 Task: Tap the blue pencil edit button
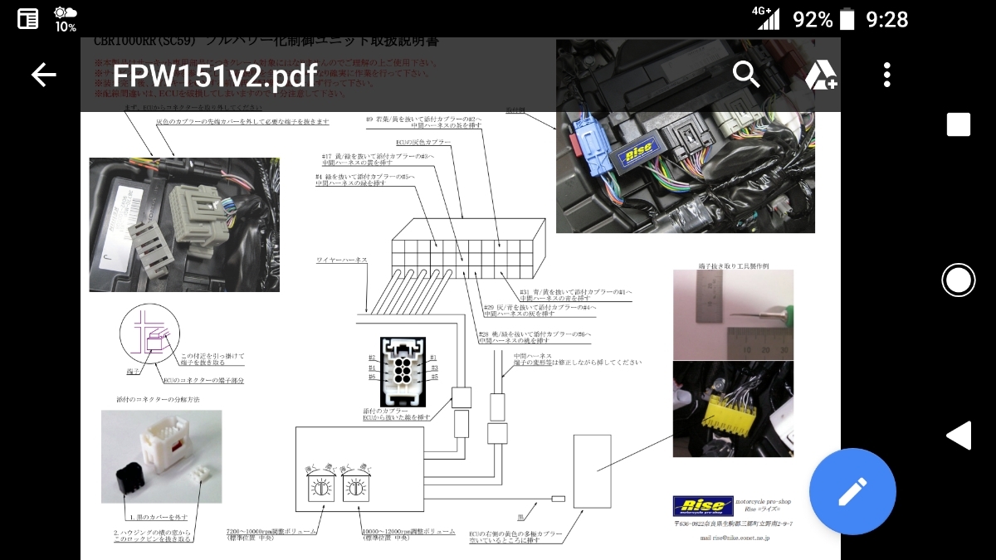coord(852,492)
